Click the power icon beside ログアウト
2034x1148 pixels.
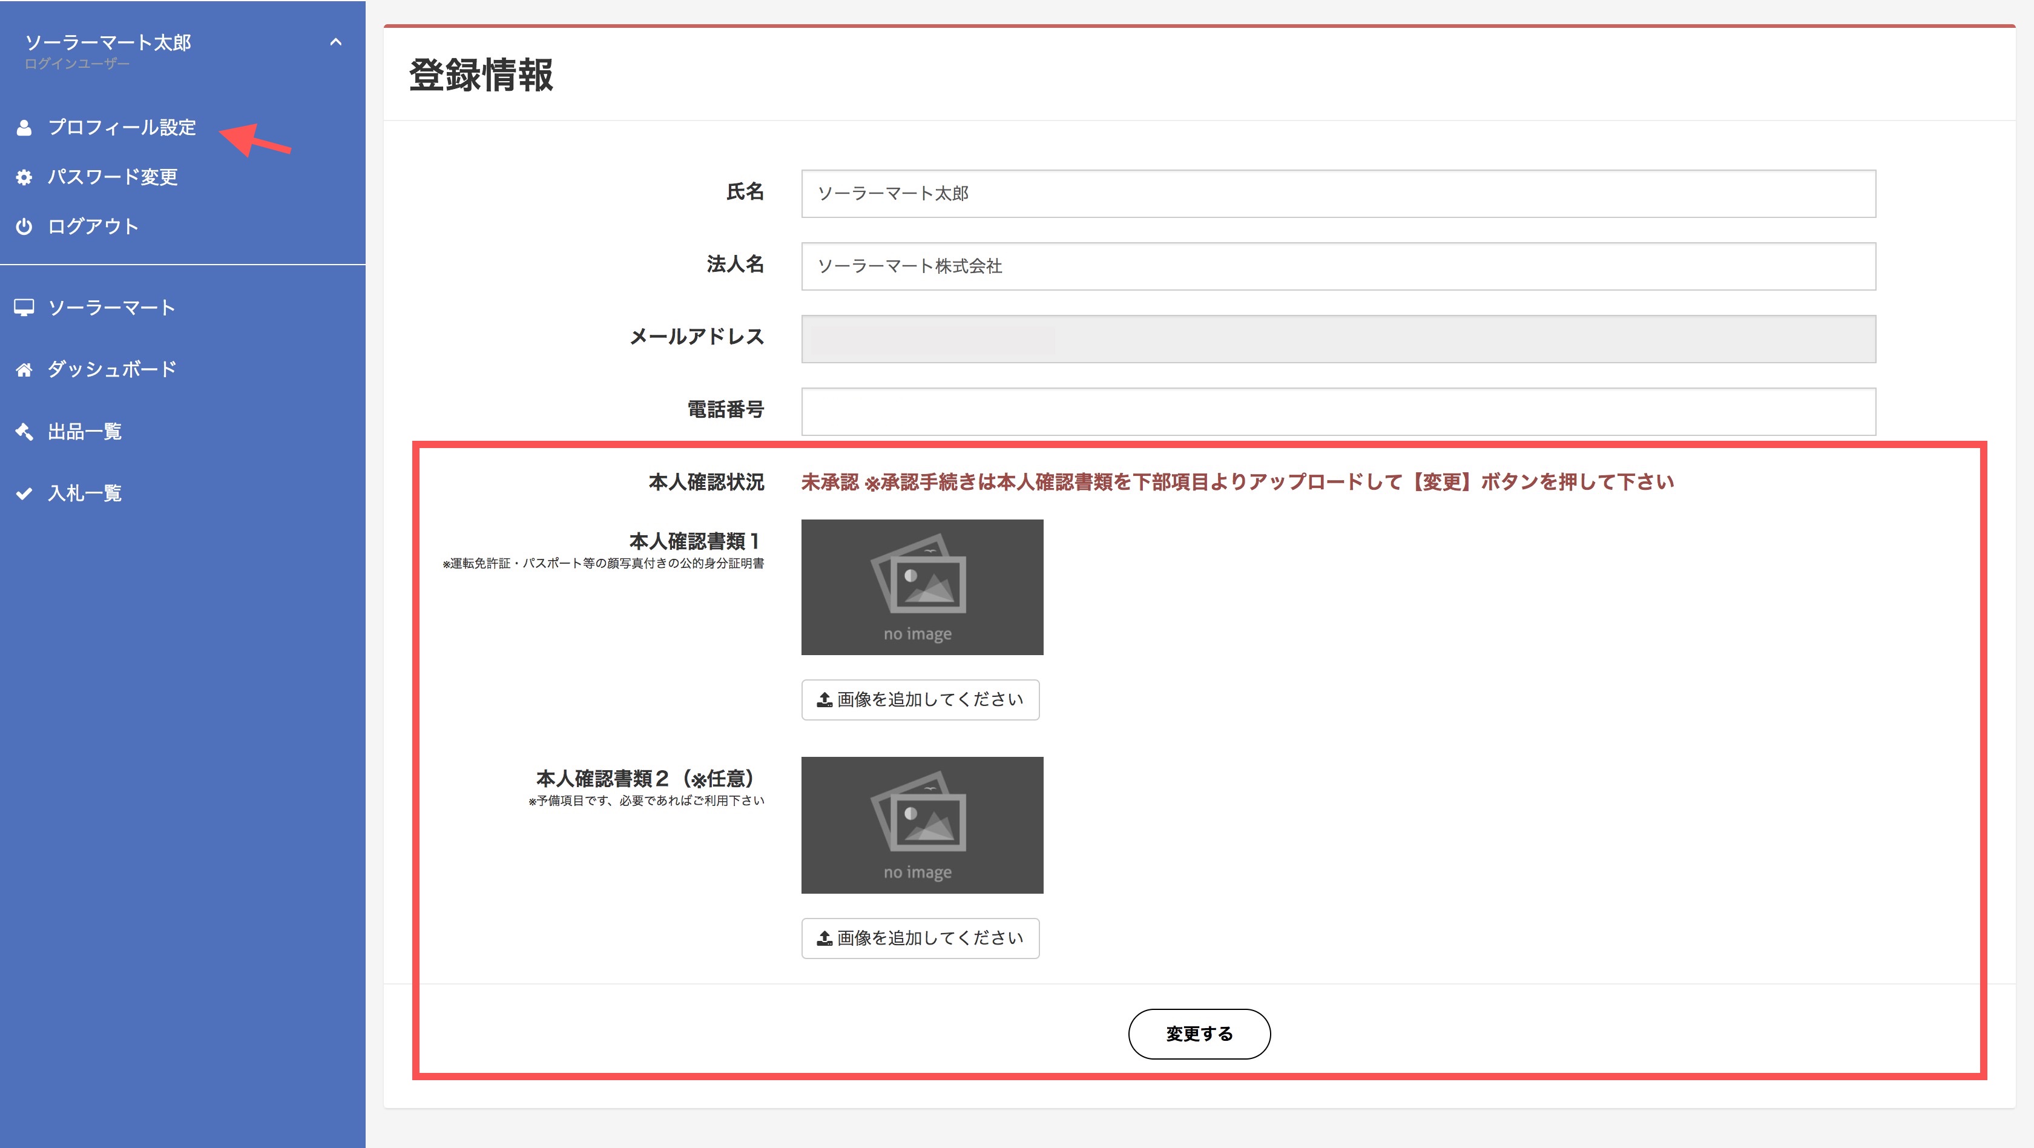coord(24,226)
